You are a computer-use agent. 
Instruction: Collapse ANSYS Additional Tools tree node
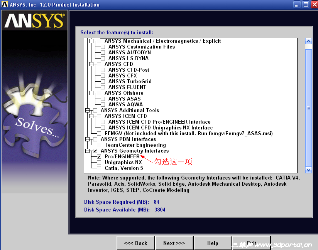[87, 110]
